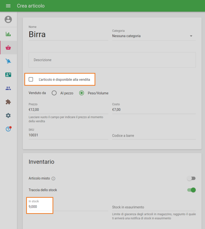205x229 pixels.
Task: Disable the Traccia dello stock toggle
Action: click(191, 190)
